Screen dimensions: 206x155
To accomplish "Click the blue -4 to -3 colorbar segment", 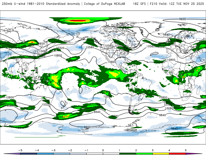I will [45, 154].
